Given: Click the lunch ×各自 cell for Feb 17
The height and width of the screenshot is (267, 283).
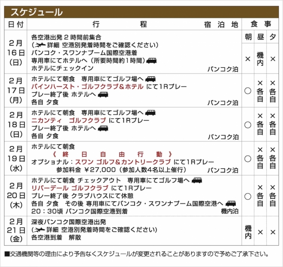Looking at the screenshot, I should click(260, 91).
